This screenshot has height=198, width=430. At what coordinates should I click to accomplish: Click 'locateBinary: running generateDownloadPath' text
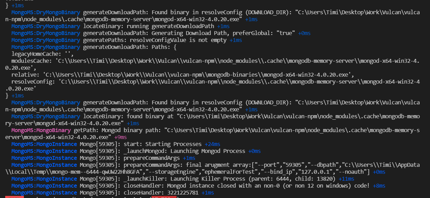point(149,26)
